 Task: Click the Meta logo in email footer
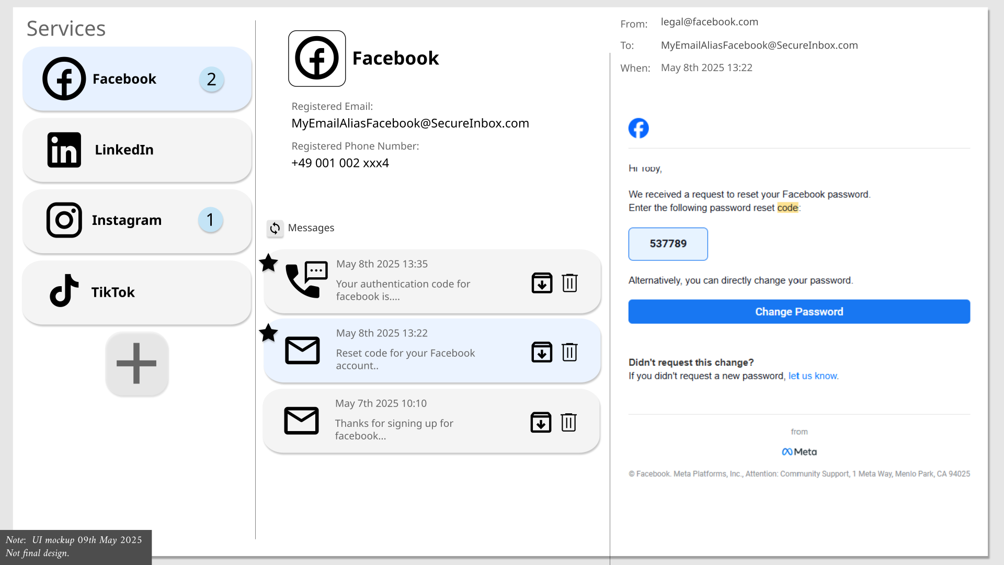click(x=799, y=452)
